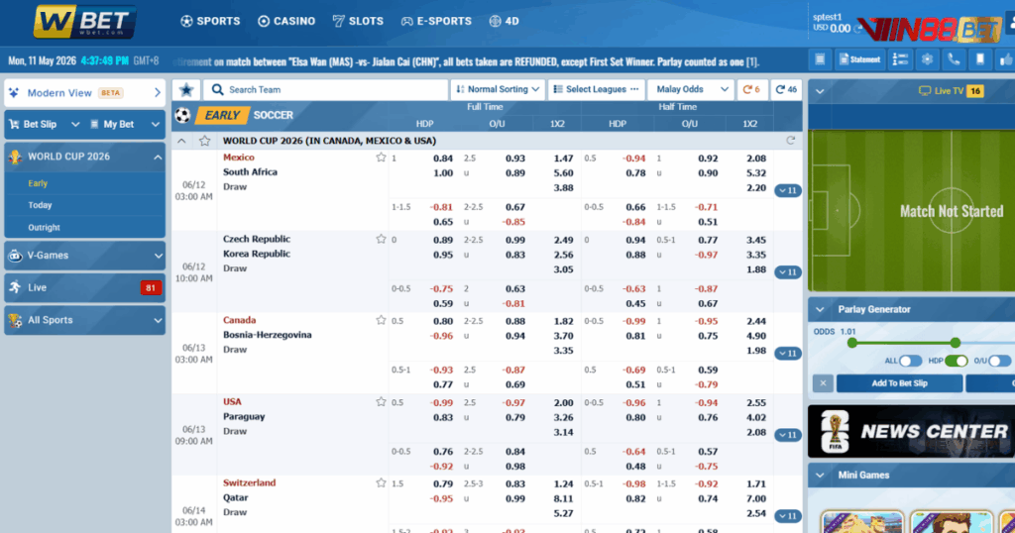Open the 4D menu
Image resolution: width=1015 pixels, height=533 pixels.
505,22
